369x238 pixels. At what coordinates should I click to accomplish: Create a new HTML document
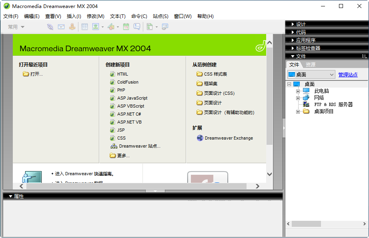point(119,74)
